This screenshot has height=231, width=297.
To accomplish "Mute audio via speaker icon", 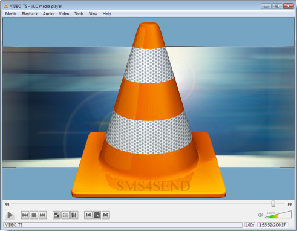I will 261,215.
